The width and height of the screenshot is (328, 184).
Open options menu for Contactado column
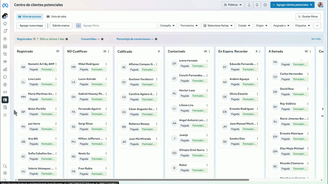(209, 51)
